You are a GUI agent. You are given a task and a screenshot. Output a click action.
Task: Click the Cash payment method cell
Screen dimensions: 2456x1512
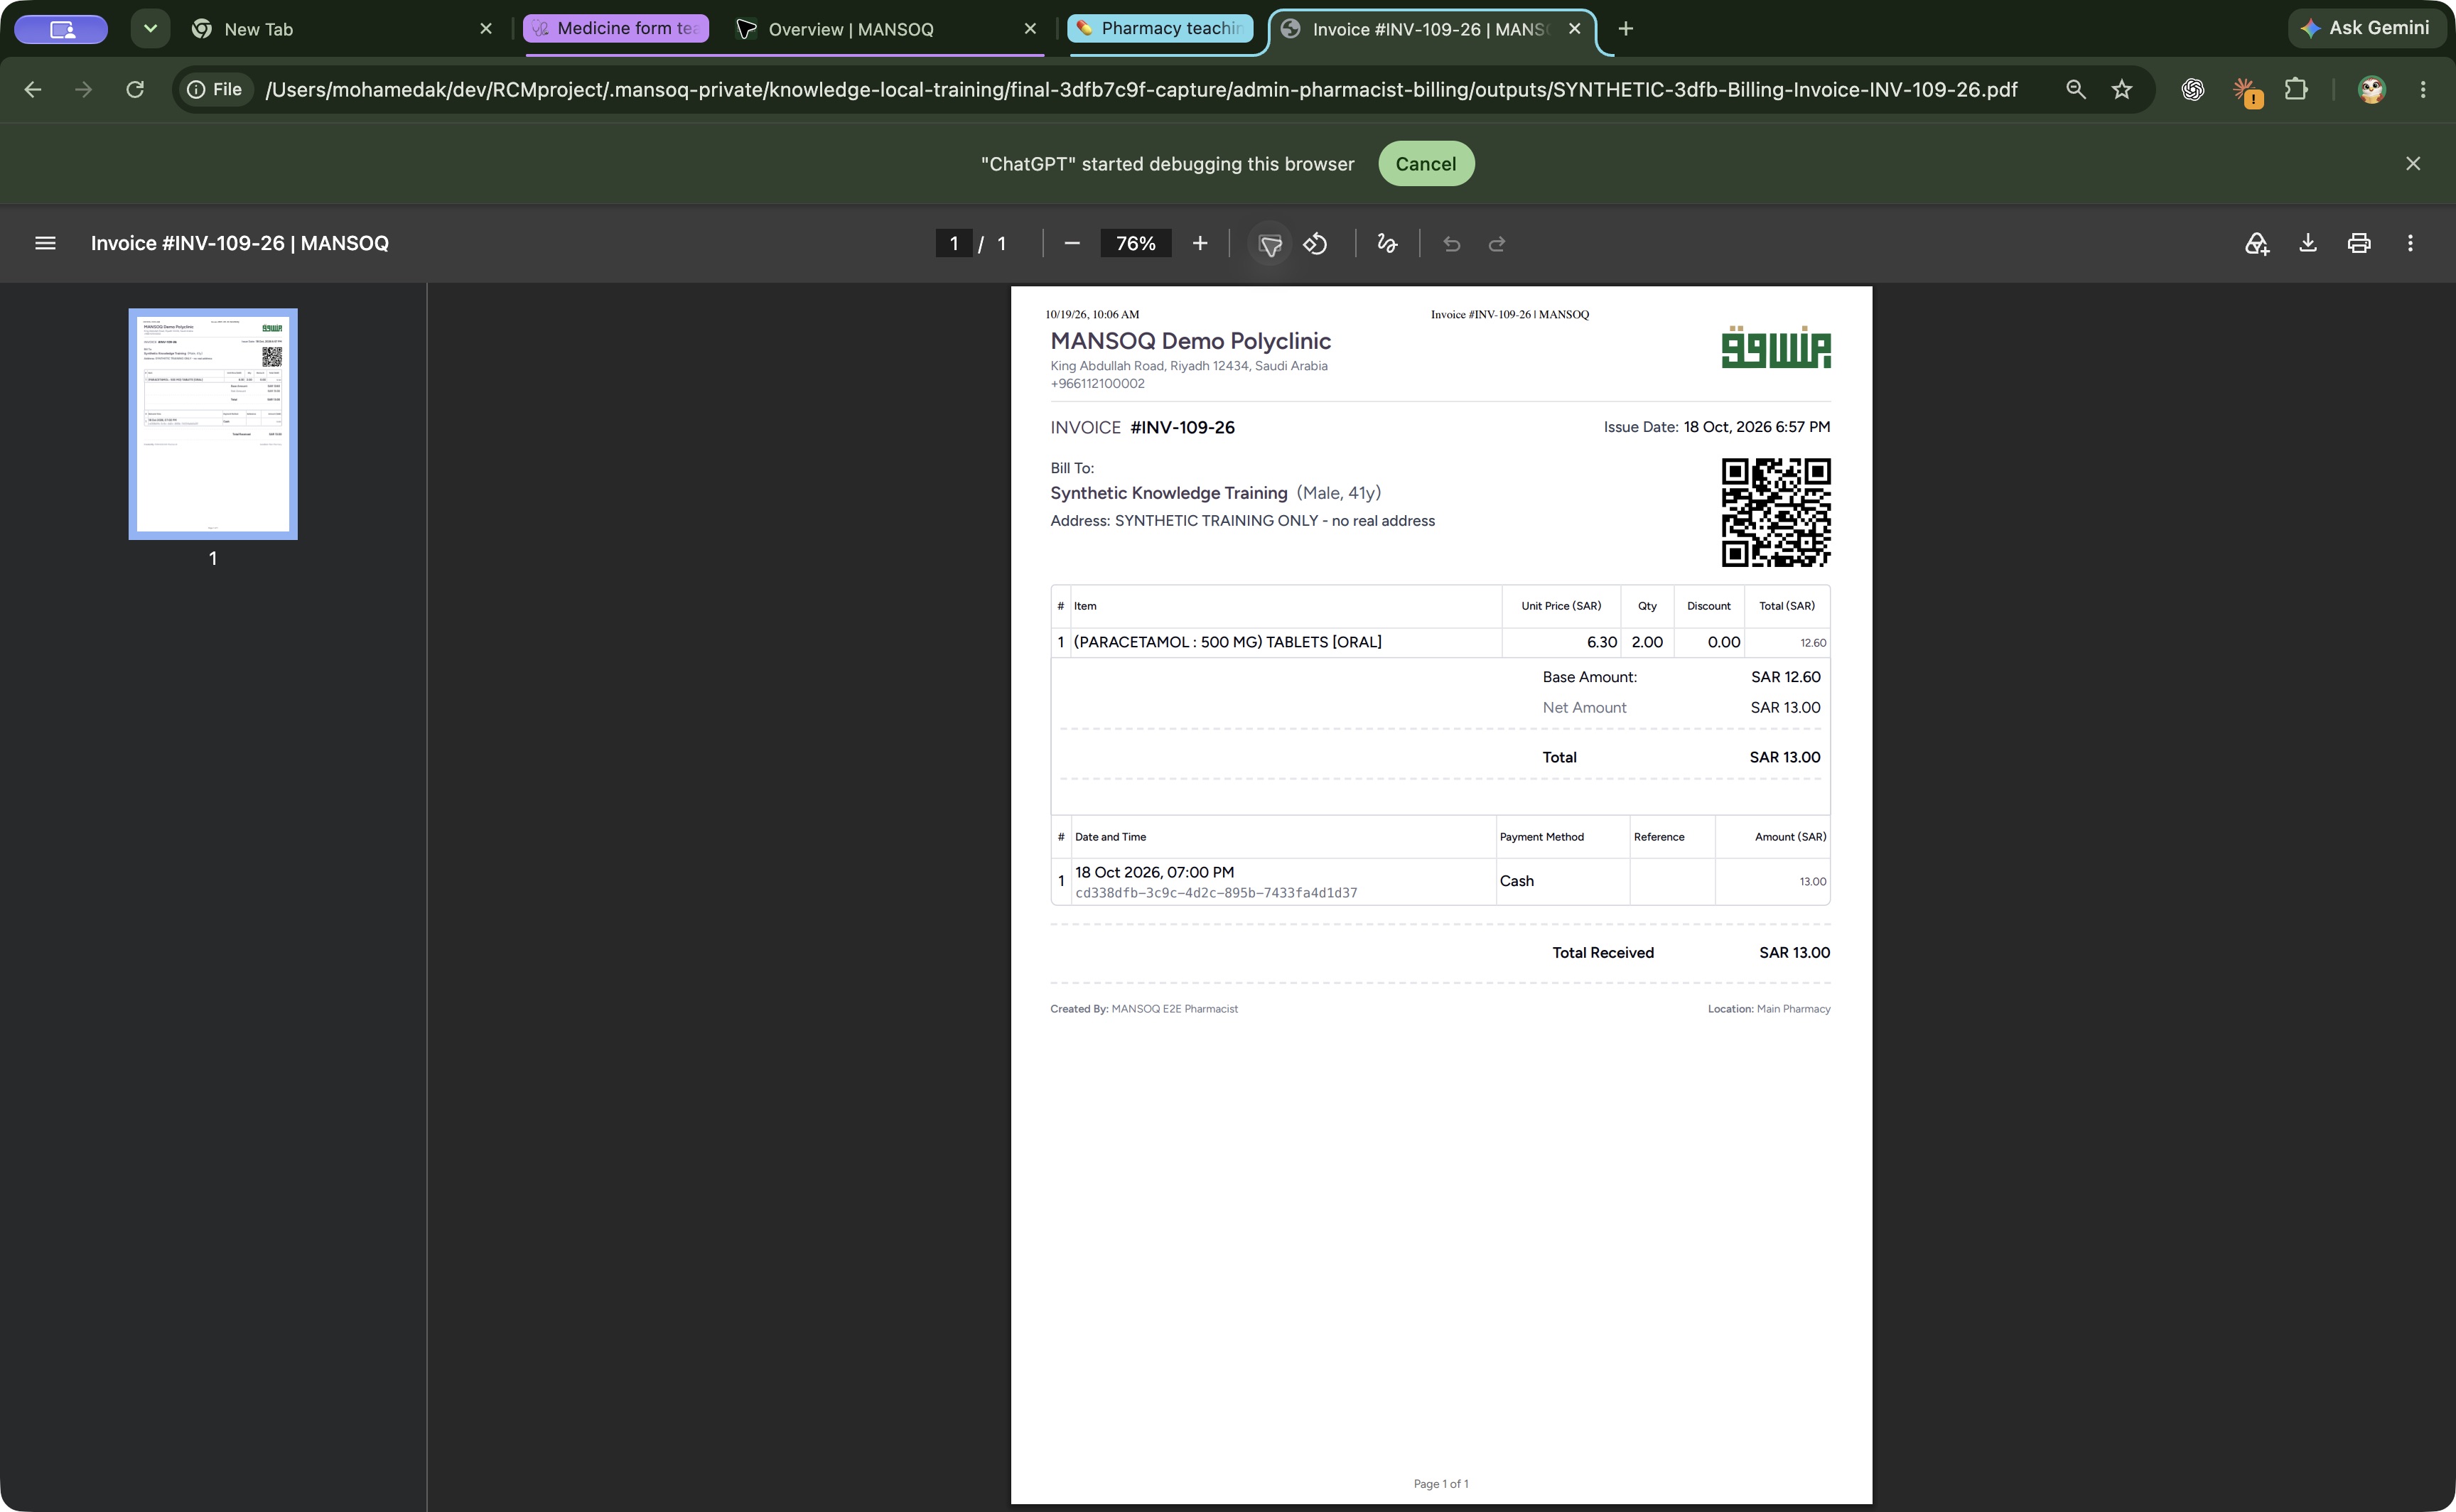coord(1562,881)
